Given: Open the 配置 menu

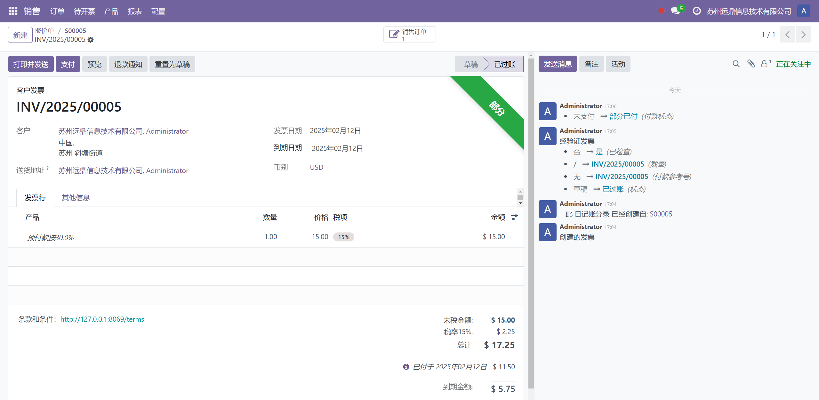Looking at the screenshot, I should [158, 12].
